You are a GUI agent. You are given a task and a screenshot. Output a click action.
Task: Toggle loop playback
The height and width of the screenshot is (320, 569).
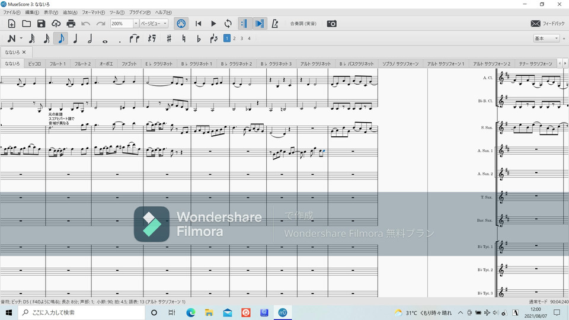tap(228, 24)
